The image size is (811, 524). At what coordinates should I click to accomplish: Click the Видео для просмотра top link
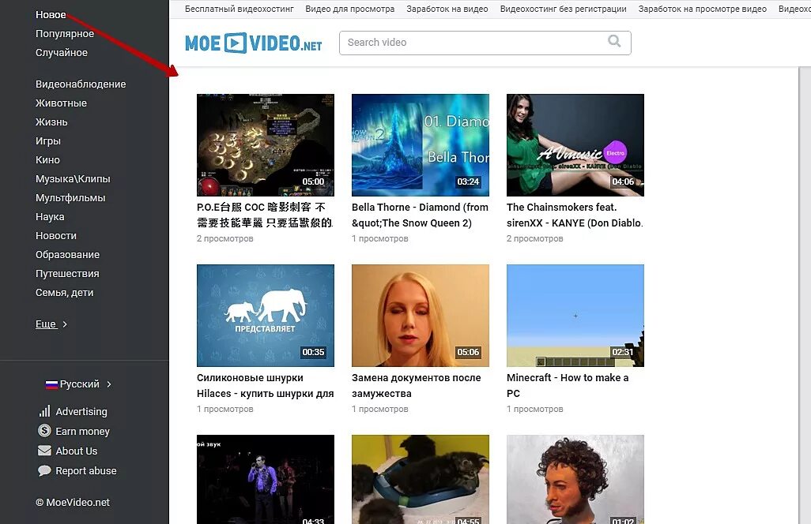click(x=349, y=9)
